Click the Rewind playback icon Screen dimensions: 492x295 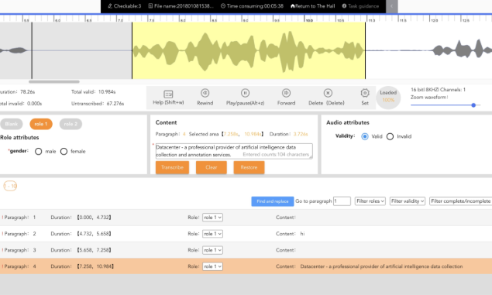205,93
